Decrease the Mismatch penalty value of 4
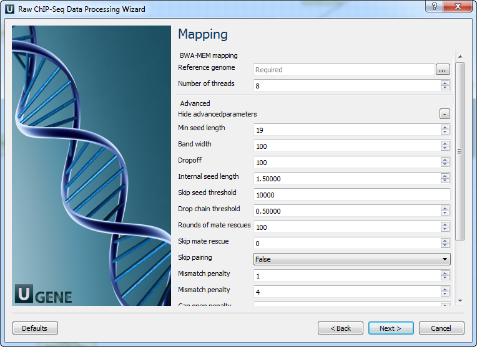Screen dimensions: 477x347 [445, 294]
